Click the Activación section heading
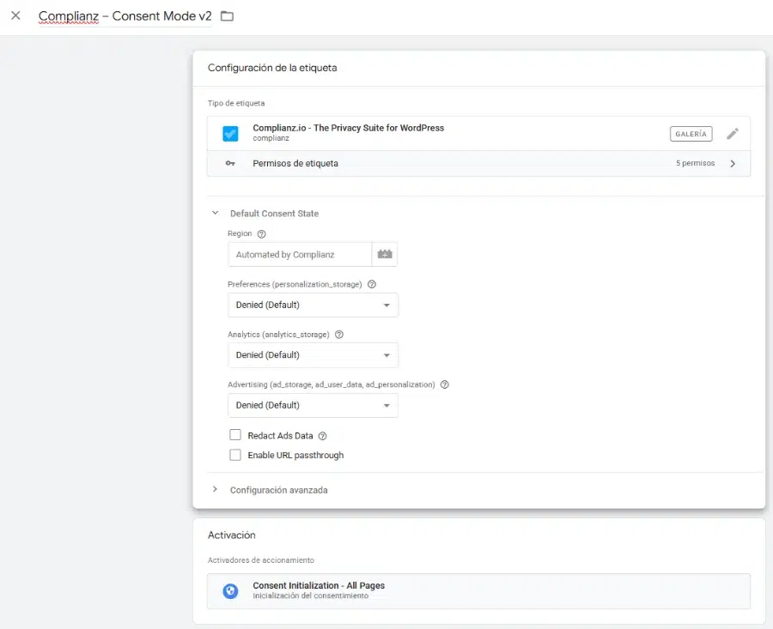 (232, 535)
